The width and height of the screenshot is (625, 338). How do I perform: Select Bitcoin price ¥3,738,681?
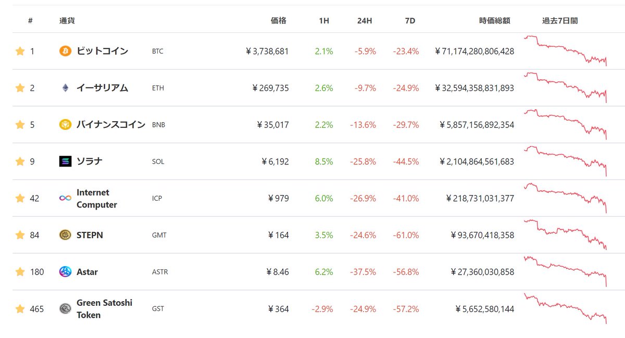point(267,51)
